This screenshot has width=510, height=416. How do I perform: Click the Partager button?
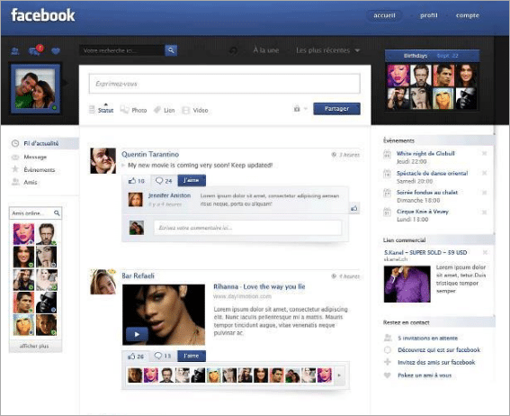336,109
